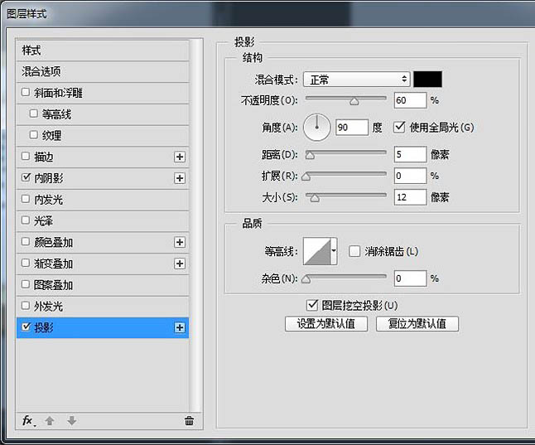The width and height of the screenshot is (535, 445).
Task: Open the 等高线 contour picker arrow
Action: (334, 250)
